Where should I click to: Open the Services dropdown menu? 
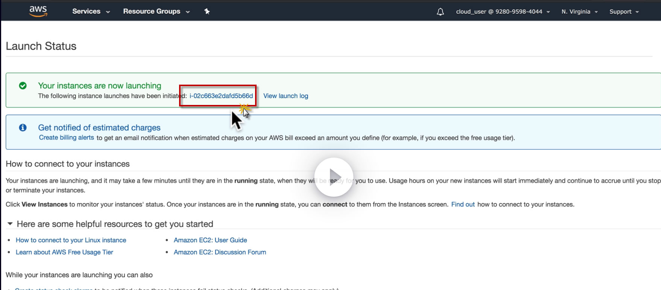tap(91, 11)
